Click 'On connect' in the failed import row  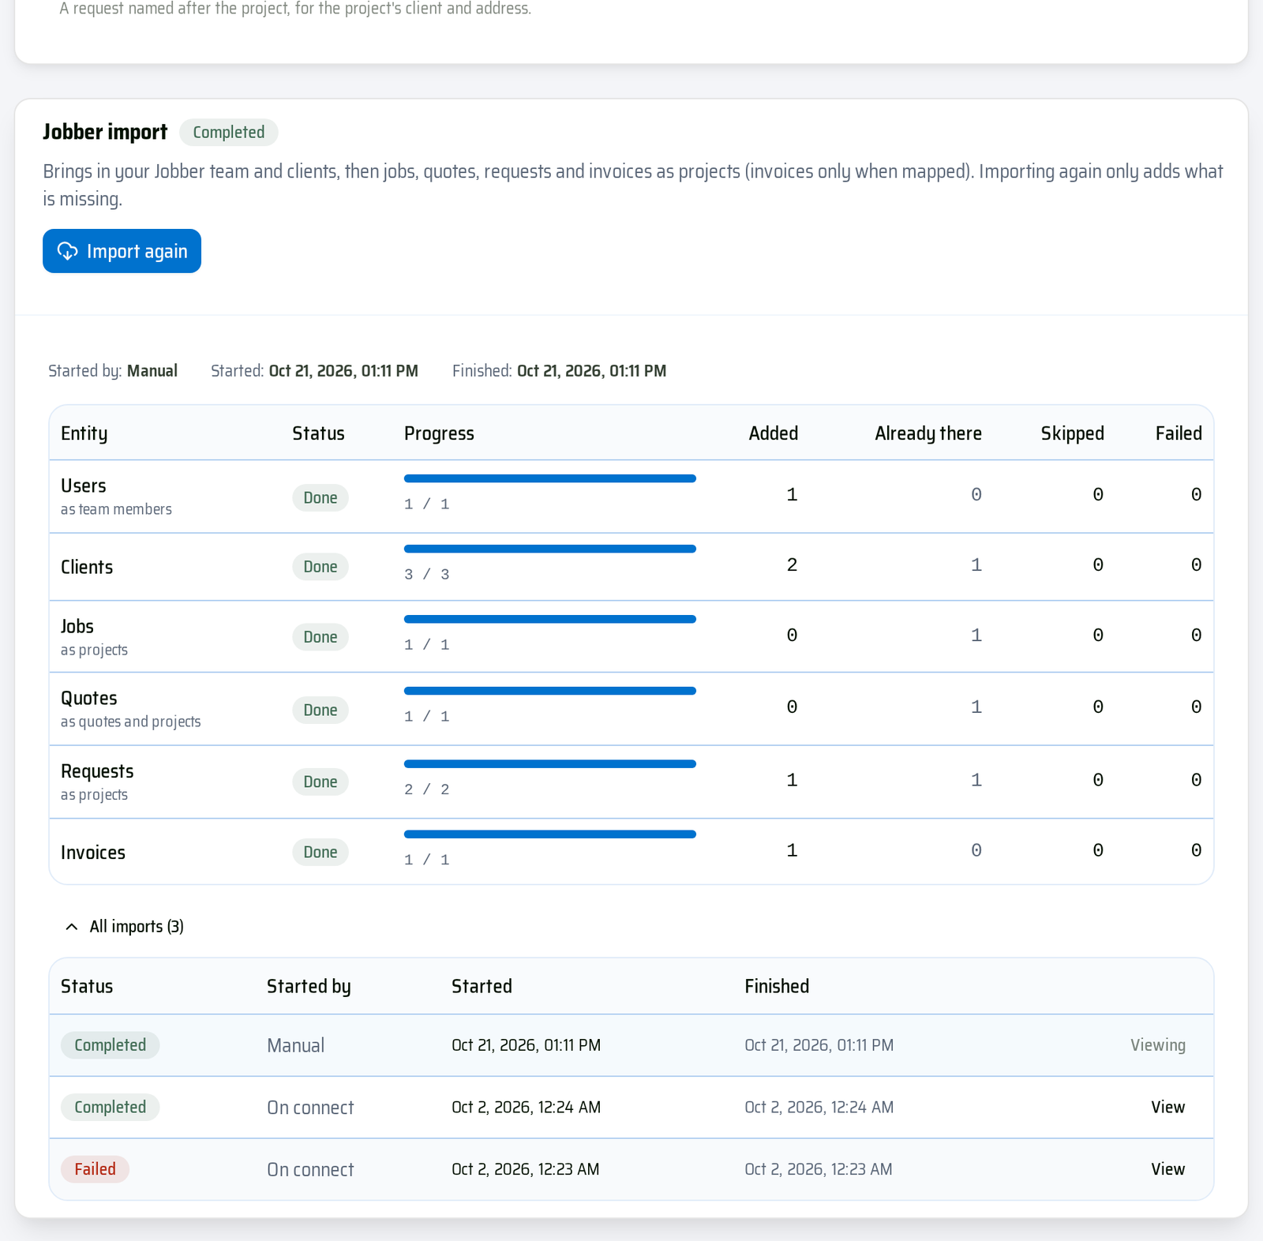[310, 1170]
